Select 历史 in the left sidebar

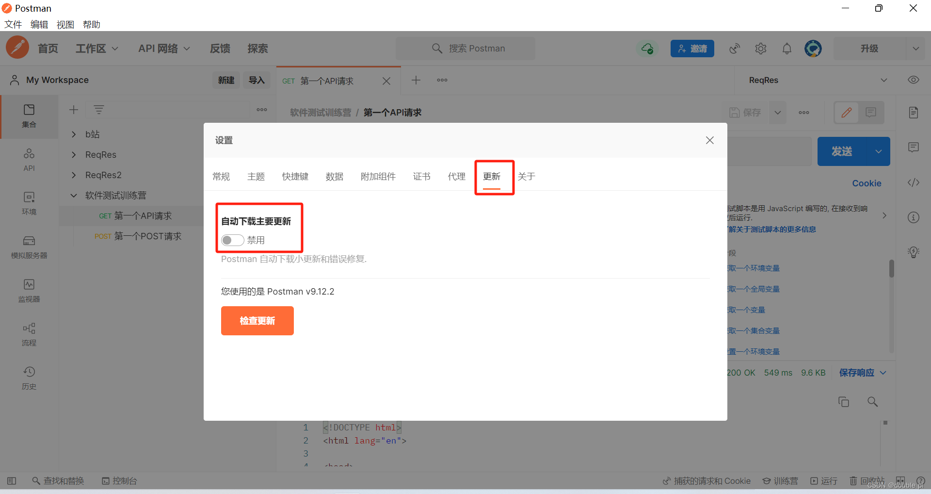[x=29, y=378]
